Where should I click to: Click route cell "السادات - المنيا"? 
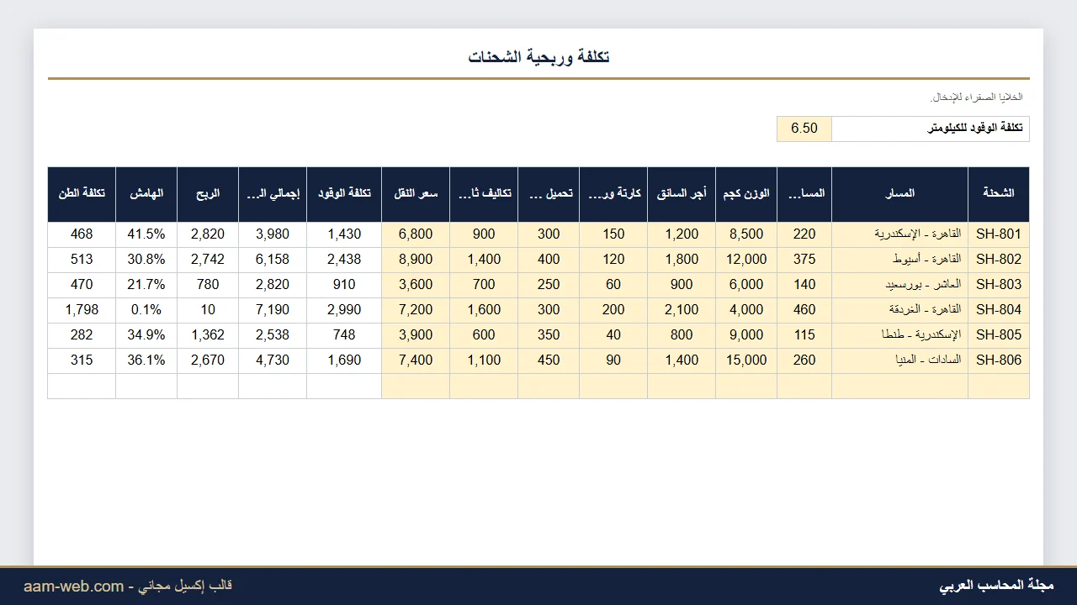pos(900,360)
